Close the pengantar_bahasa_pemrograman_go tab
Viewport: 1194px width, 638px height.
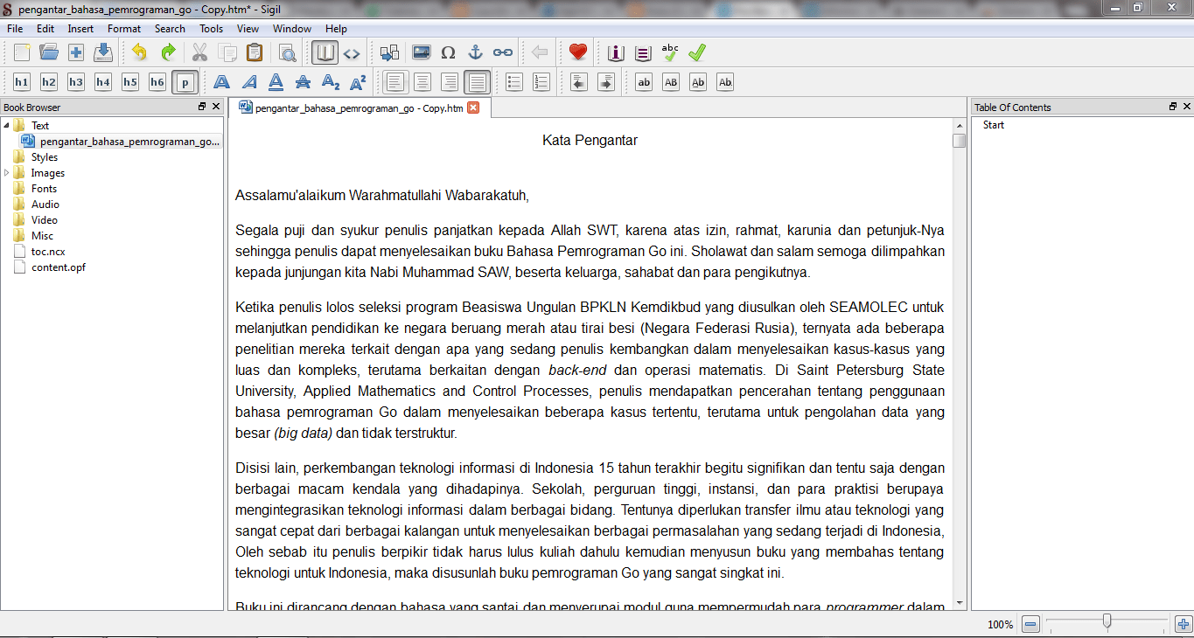tap(473, 107)
